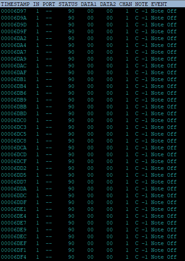The height and width of the screenshot is (261, 185).
Task: Click the STATUS column header
Action: coord(68,5)
